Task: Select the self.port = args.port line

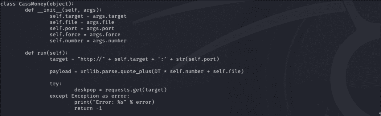Action: point(82,28)
